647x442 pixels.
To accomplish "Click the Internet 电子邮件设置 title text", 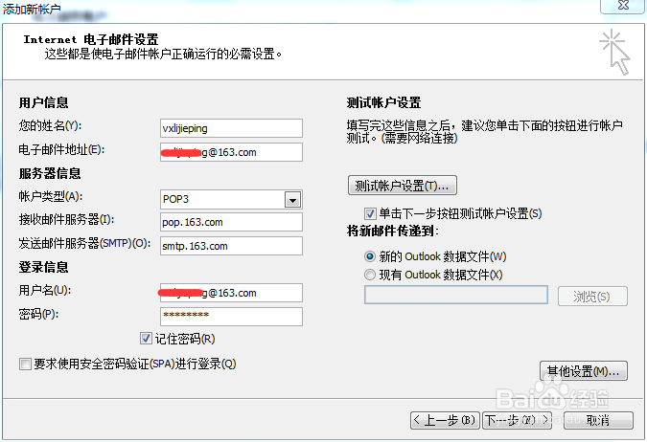I will click(x=91, y=39).
